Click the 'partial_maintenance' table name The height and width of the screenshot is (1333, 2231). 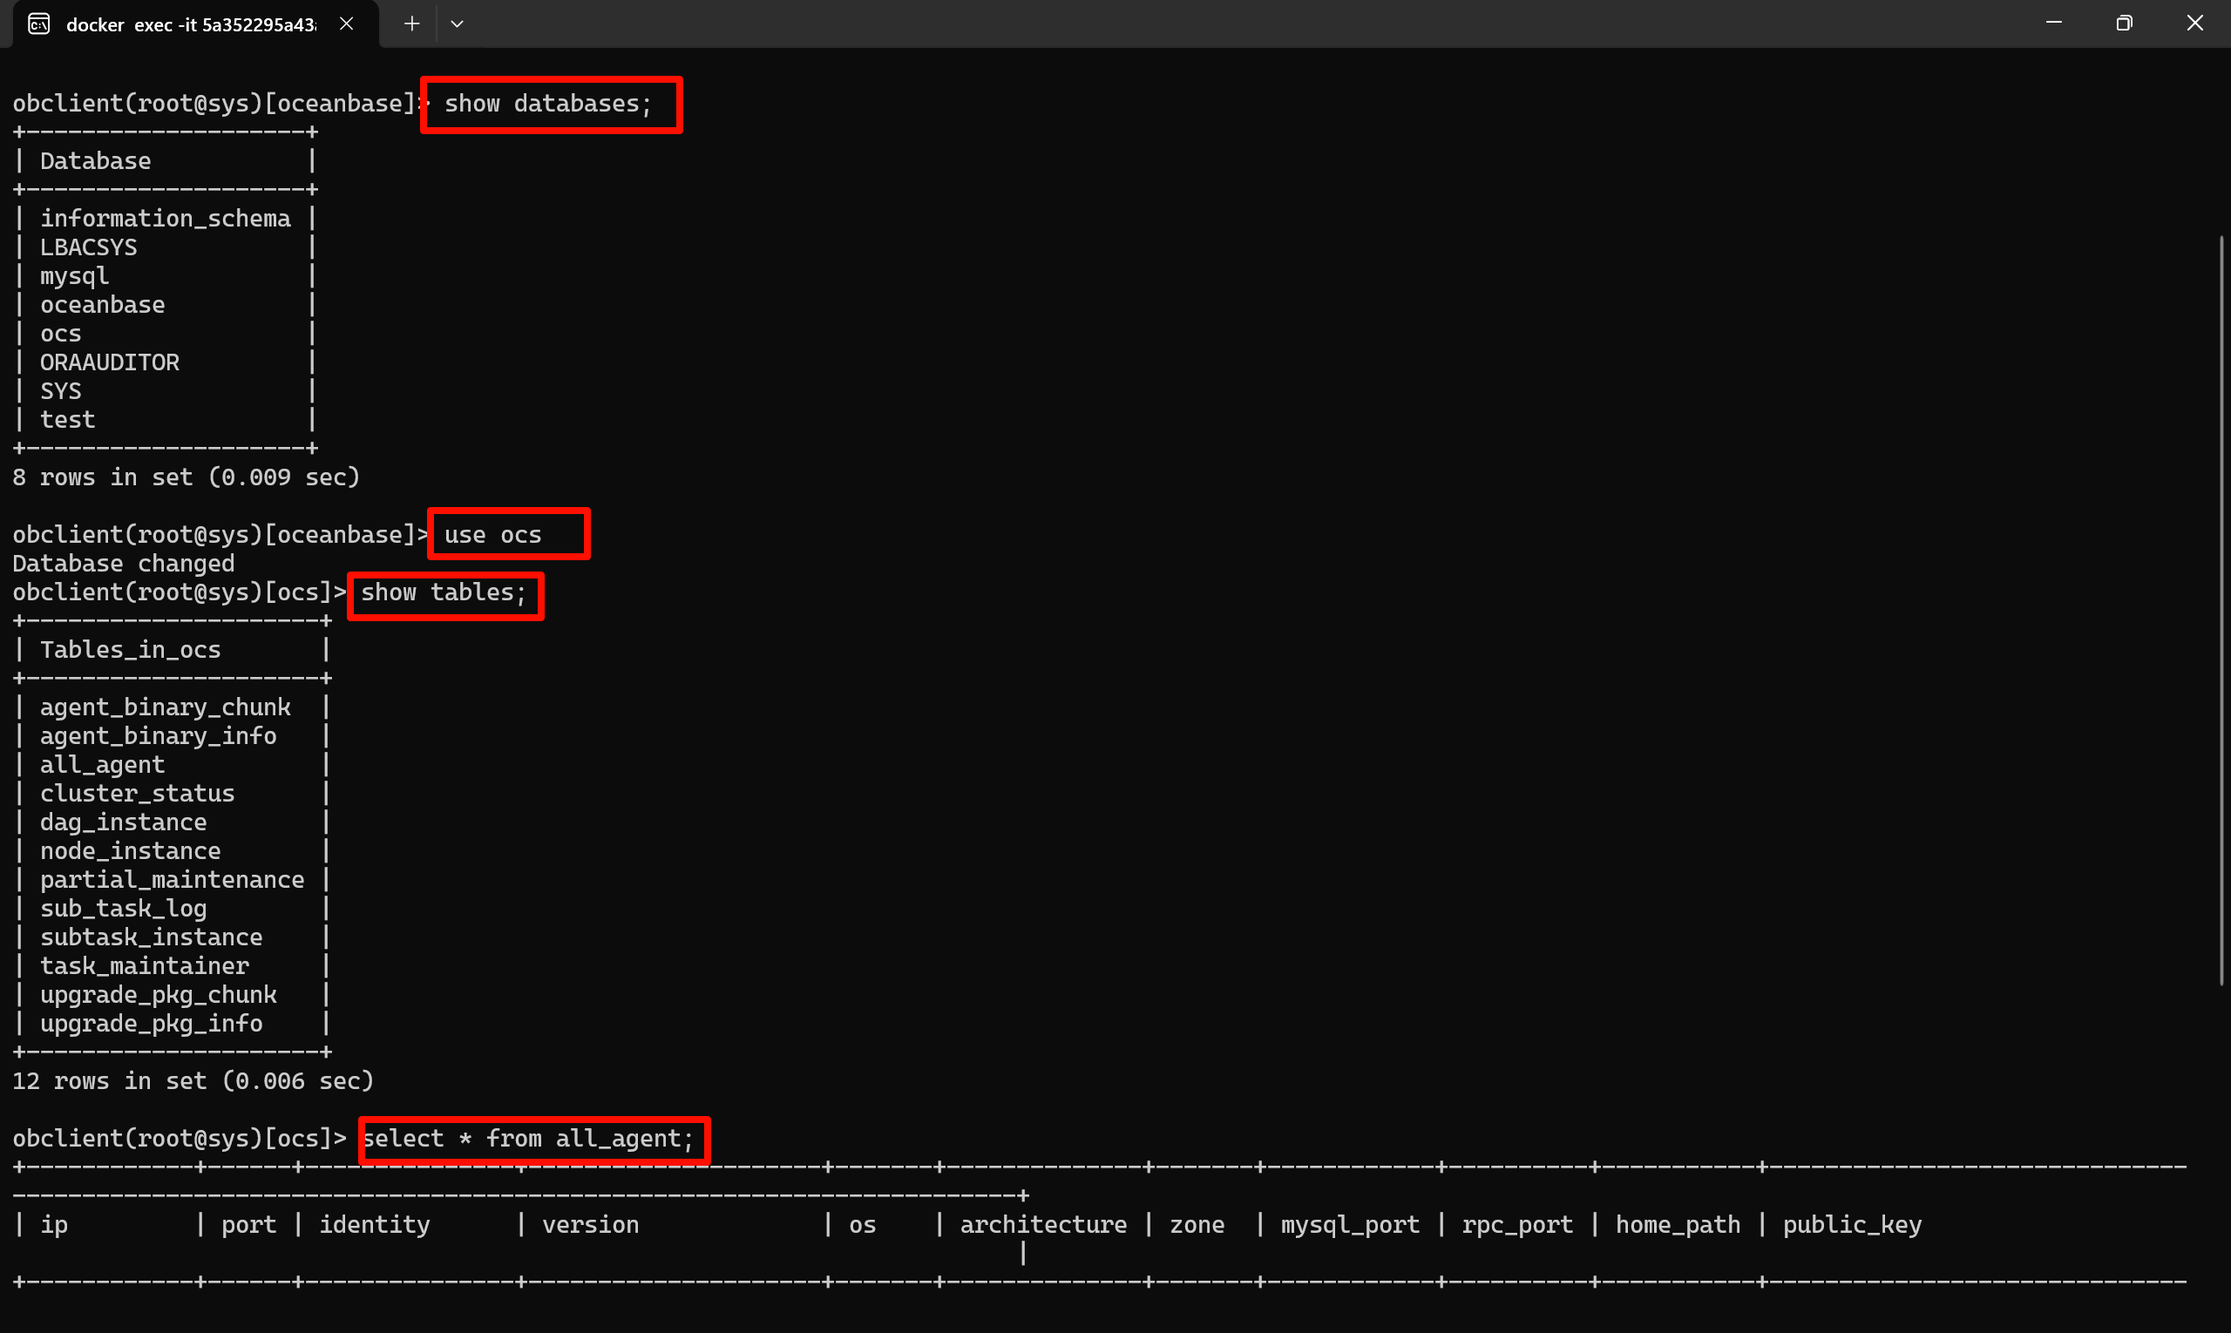(172, 880)
